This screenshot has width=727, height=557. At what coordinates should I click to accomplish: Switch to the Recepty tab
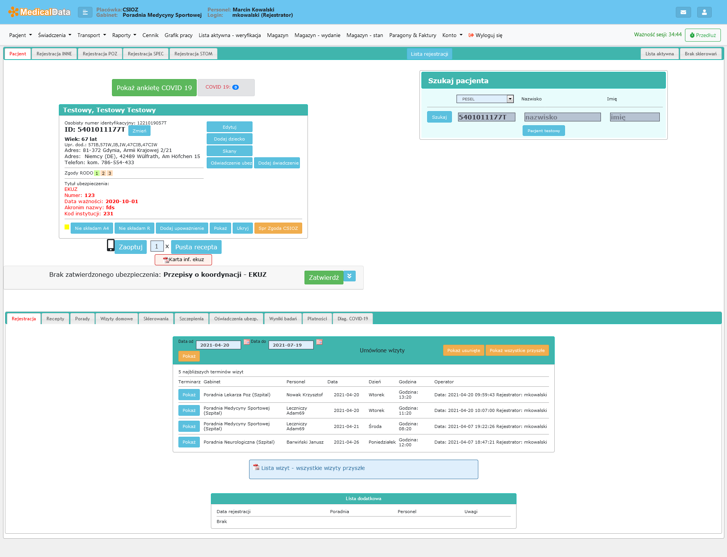click(x=55, y=319)
